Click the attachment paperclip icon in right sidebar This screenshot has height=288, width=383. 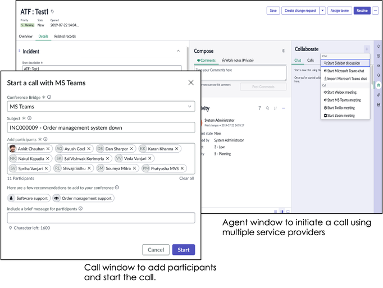(x=379, y=95)
